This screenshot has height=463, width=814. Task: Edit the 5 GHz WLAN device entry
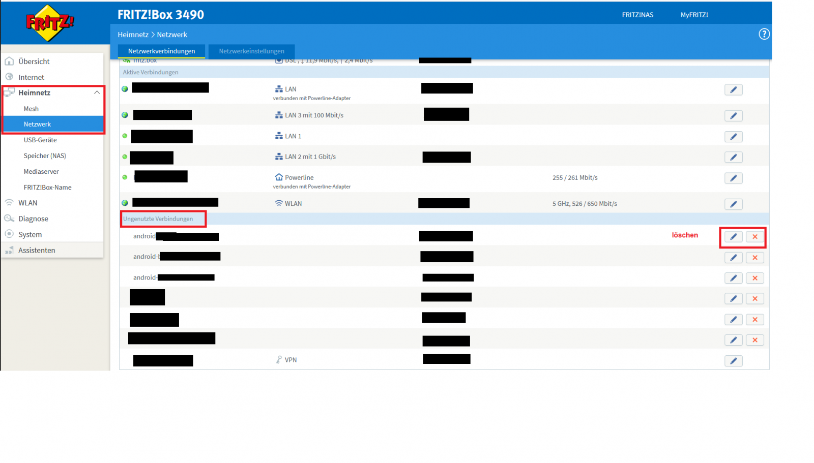pos(733,204)
